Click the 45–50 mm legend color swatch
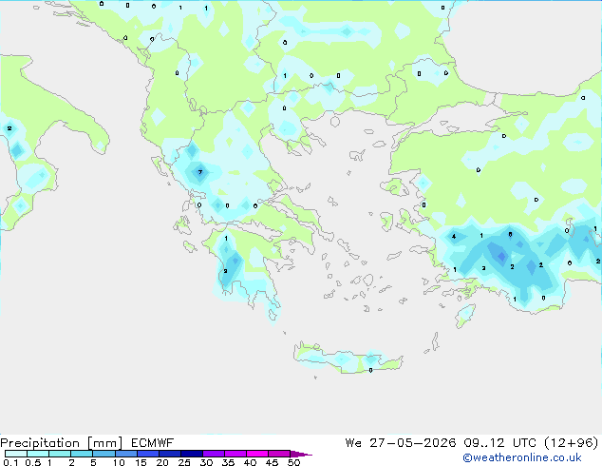Image resolution: width=602 pixels, height=466 pixels. pyautogui.click(x=279, y=454)
